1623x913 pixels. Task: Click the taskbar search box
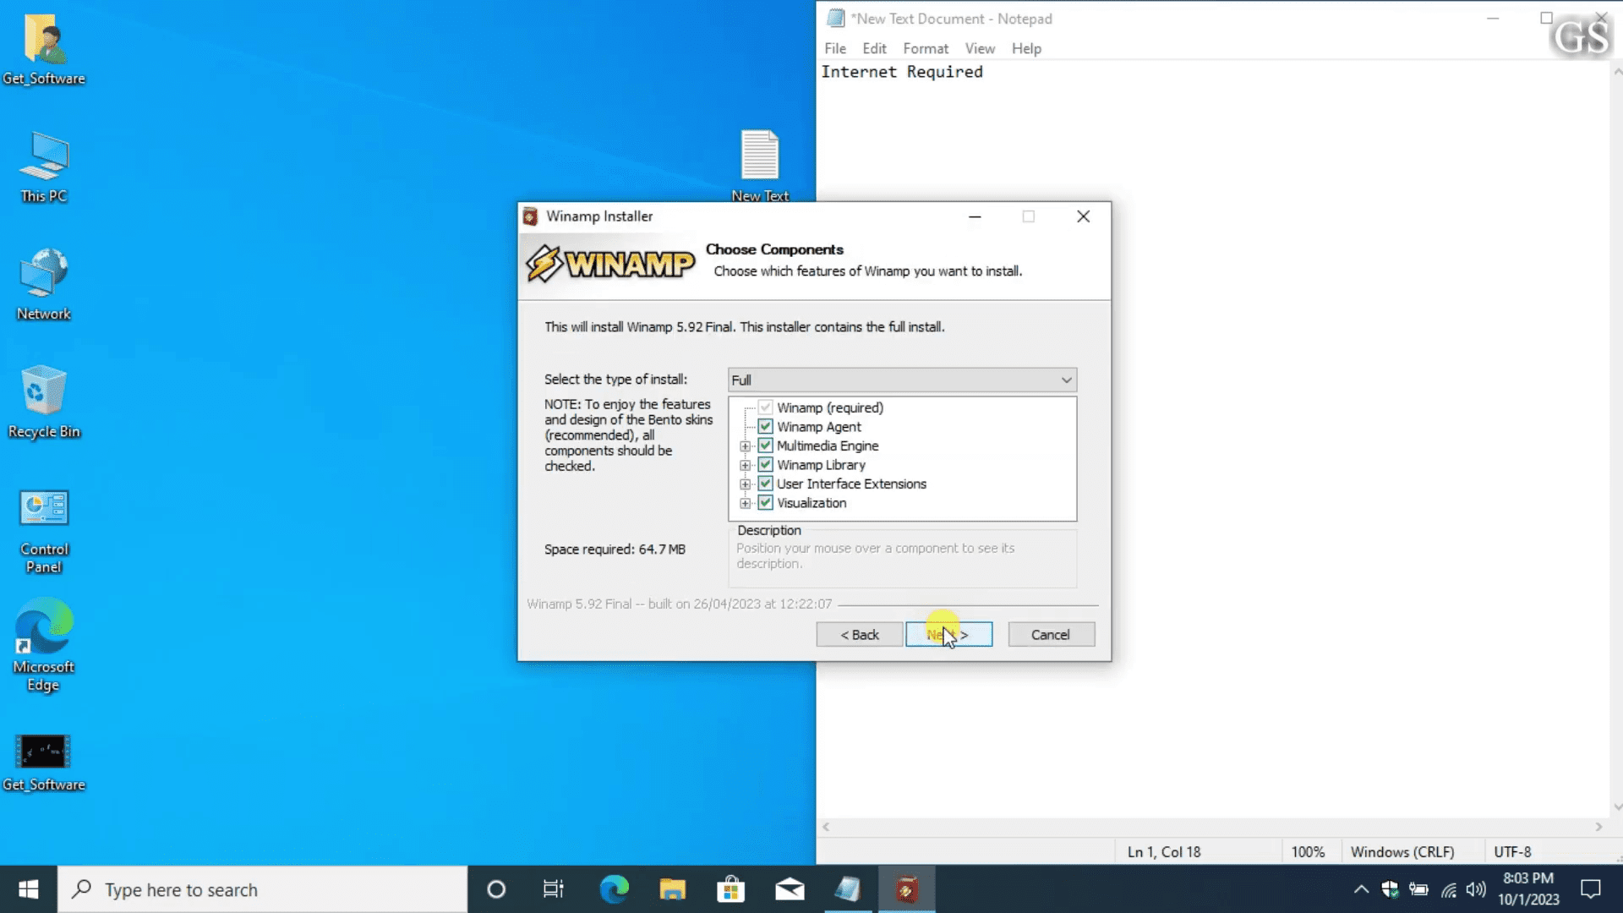coord(262,889)
